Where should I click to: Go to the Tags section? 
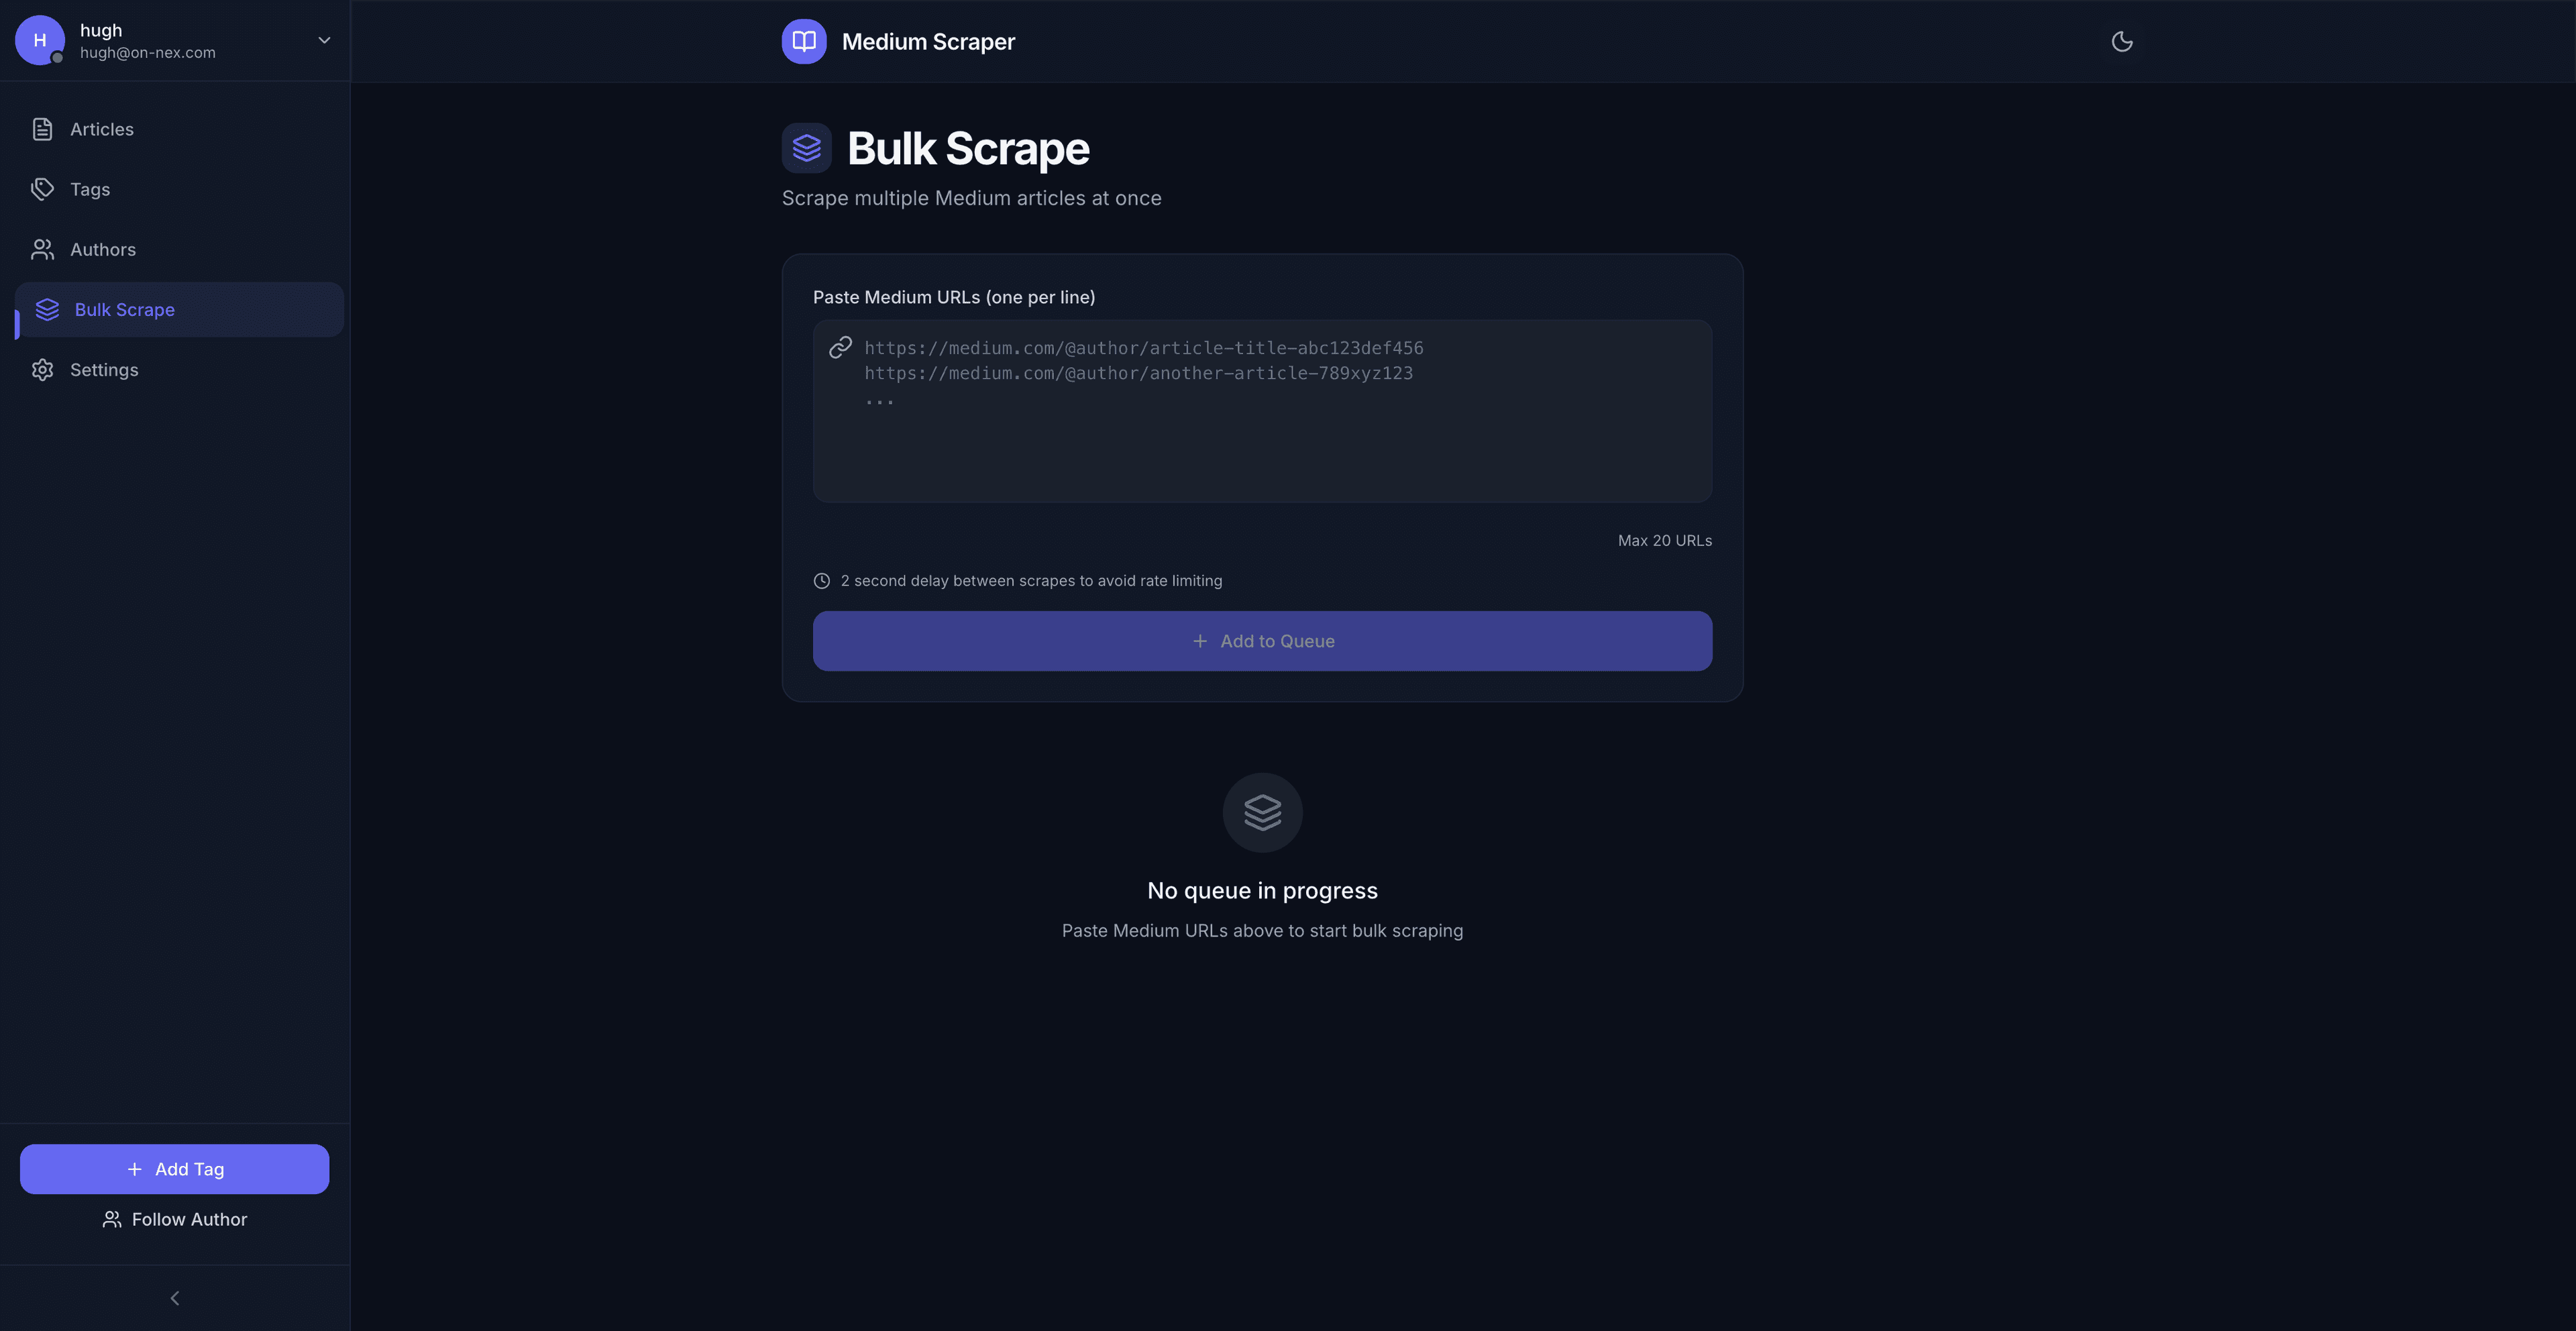click(90, 189)
